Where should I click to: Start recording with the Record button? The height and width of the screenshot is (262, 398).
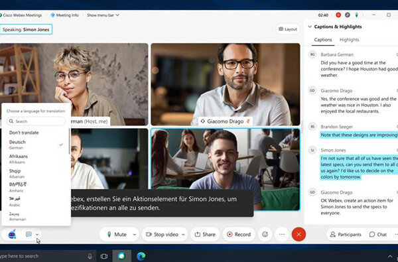[x=239, y=234]
